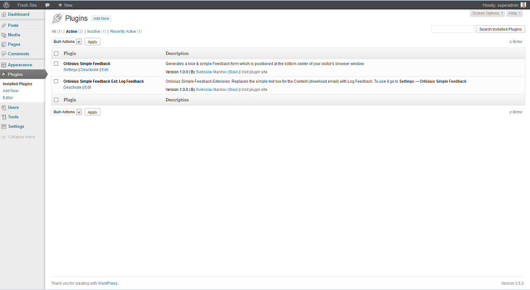Screen dimensions: 530x290
Task: Open the Fresh Site admin bar menu
Action: point(27,5)
